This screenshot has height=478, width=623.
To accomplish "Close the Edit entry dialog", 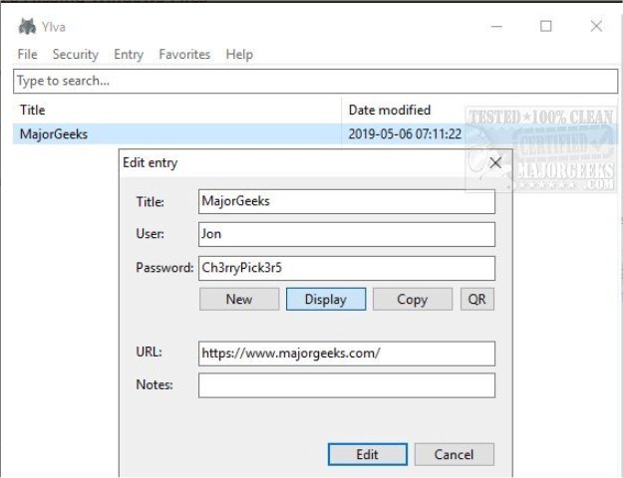I will coord(495,162).
